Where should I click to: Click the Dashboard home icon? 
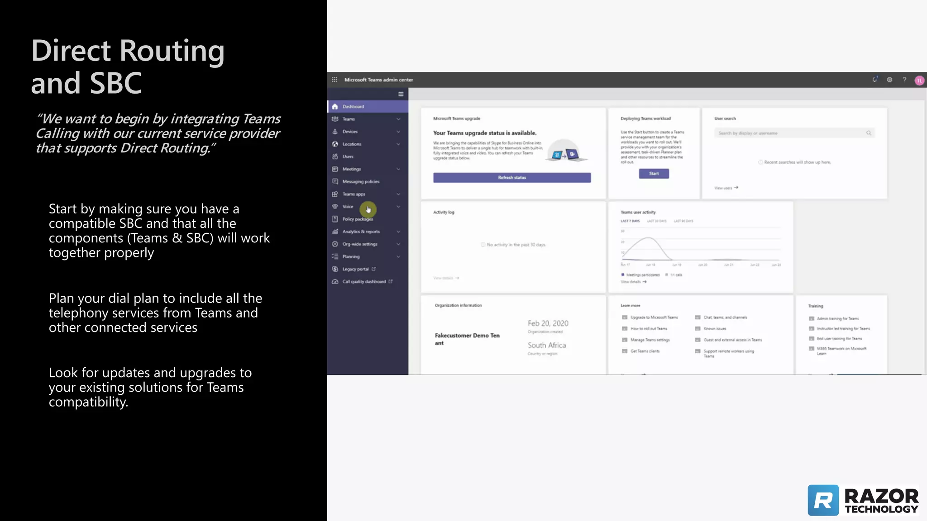pyautogui.click(x=335, y=107)
